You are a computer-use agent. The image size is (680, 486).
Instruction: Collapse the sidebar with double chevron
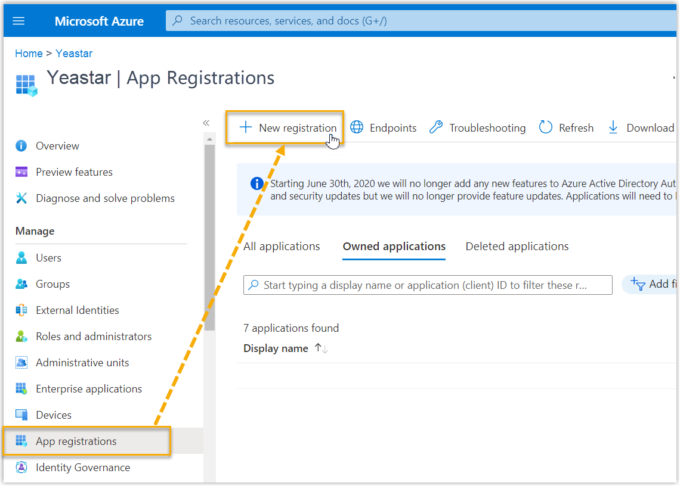(206, 123)
